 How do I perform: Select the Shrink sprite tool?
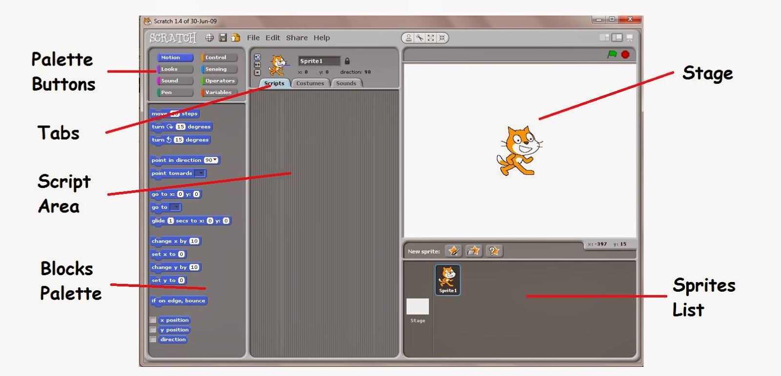[442, 38]
